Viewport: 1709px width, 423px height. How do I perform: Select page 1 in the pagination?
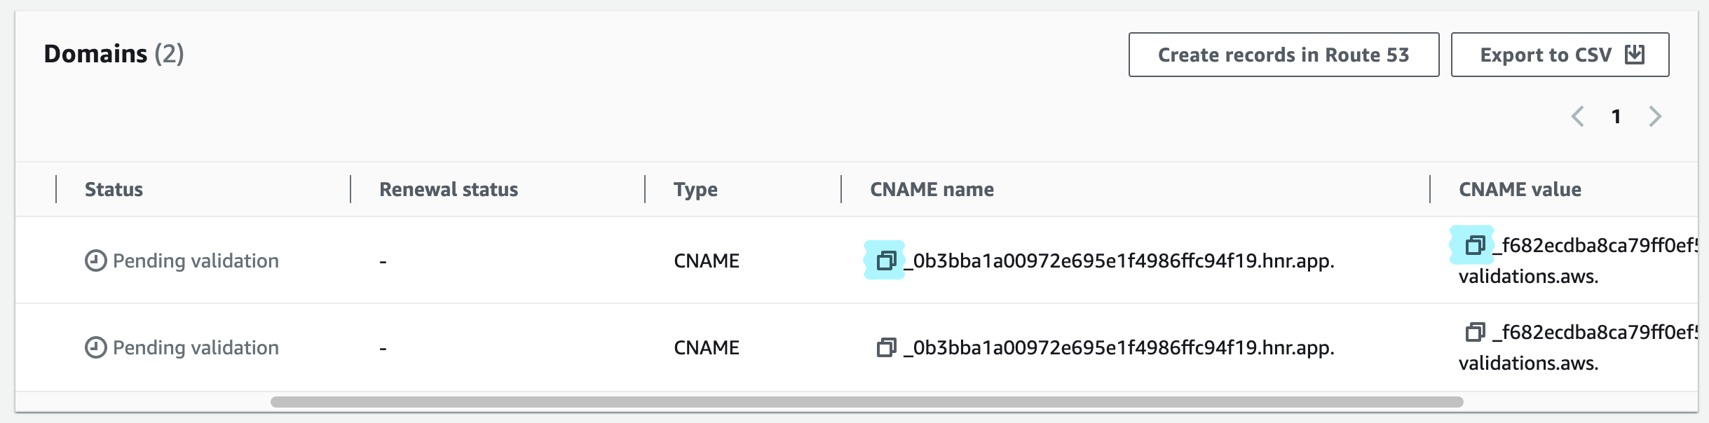pos(1616,116)
